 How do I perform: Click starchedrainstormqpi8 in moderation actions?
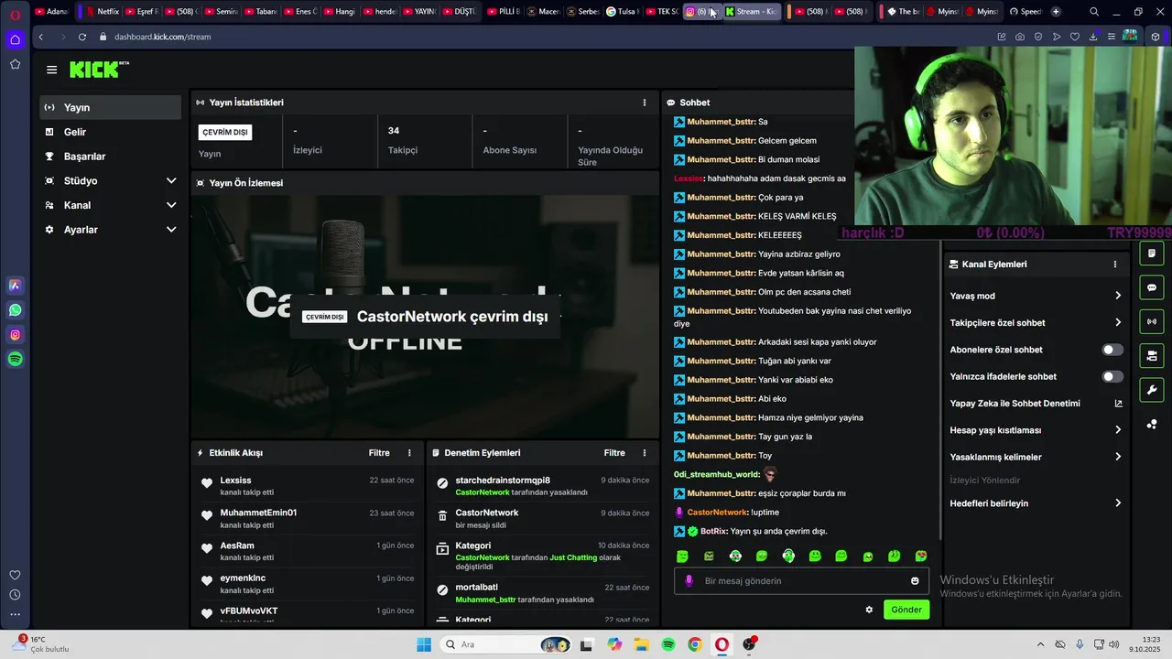coord(503,481)
